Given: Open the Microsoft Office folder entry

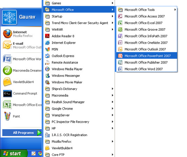Looking at the screenshot, I should [79, 10].
